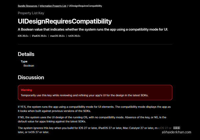Viewport: 200px width, 140px height.
Task: Open the Bundle Resources breadcrumb link
Action: point(27,6)
